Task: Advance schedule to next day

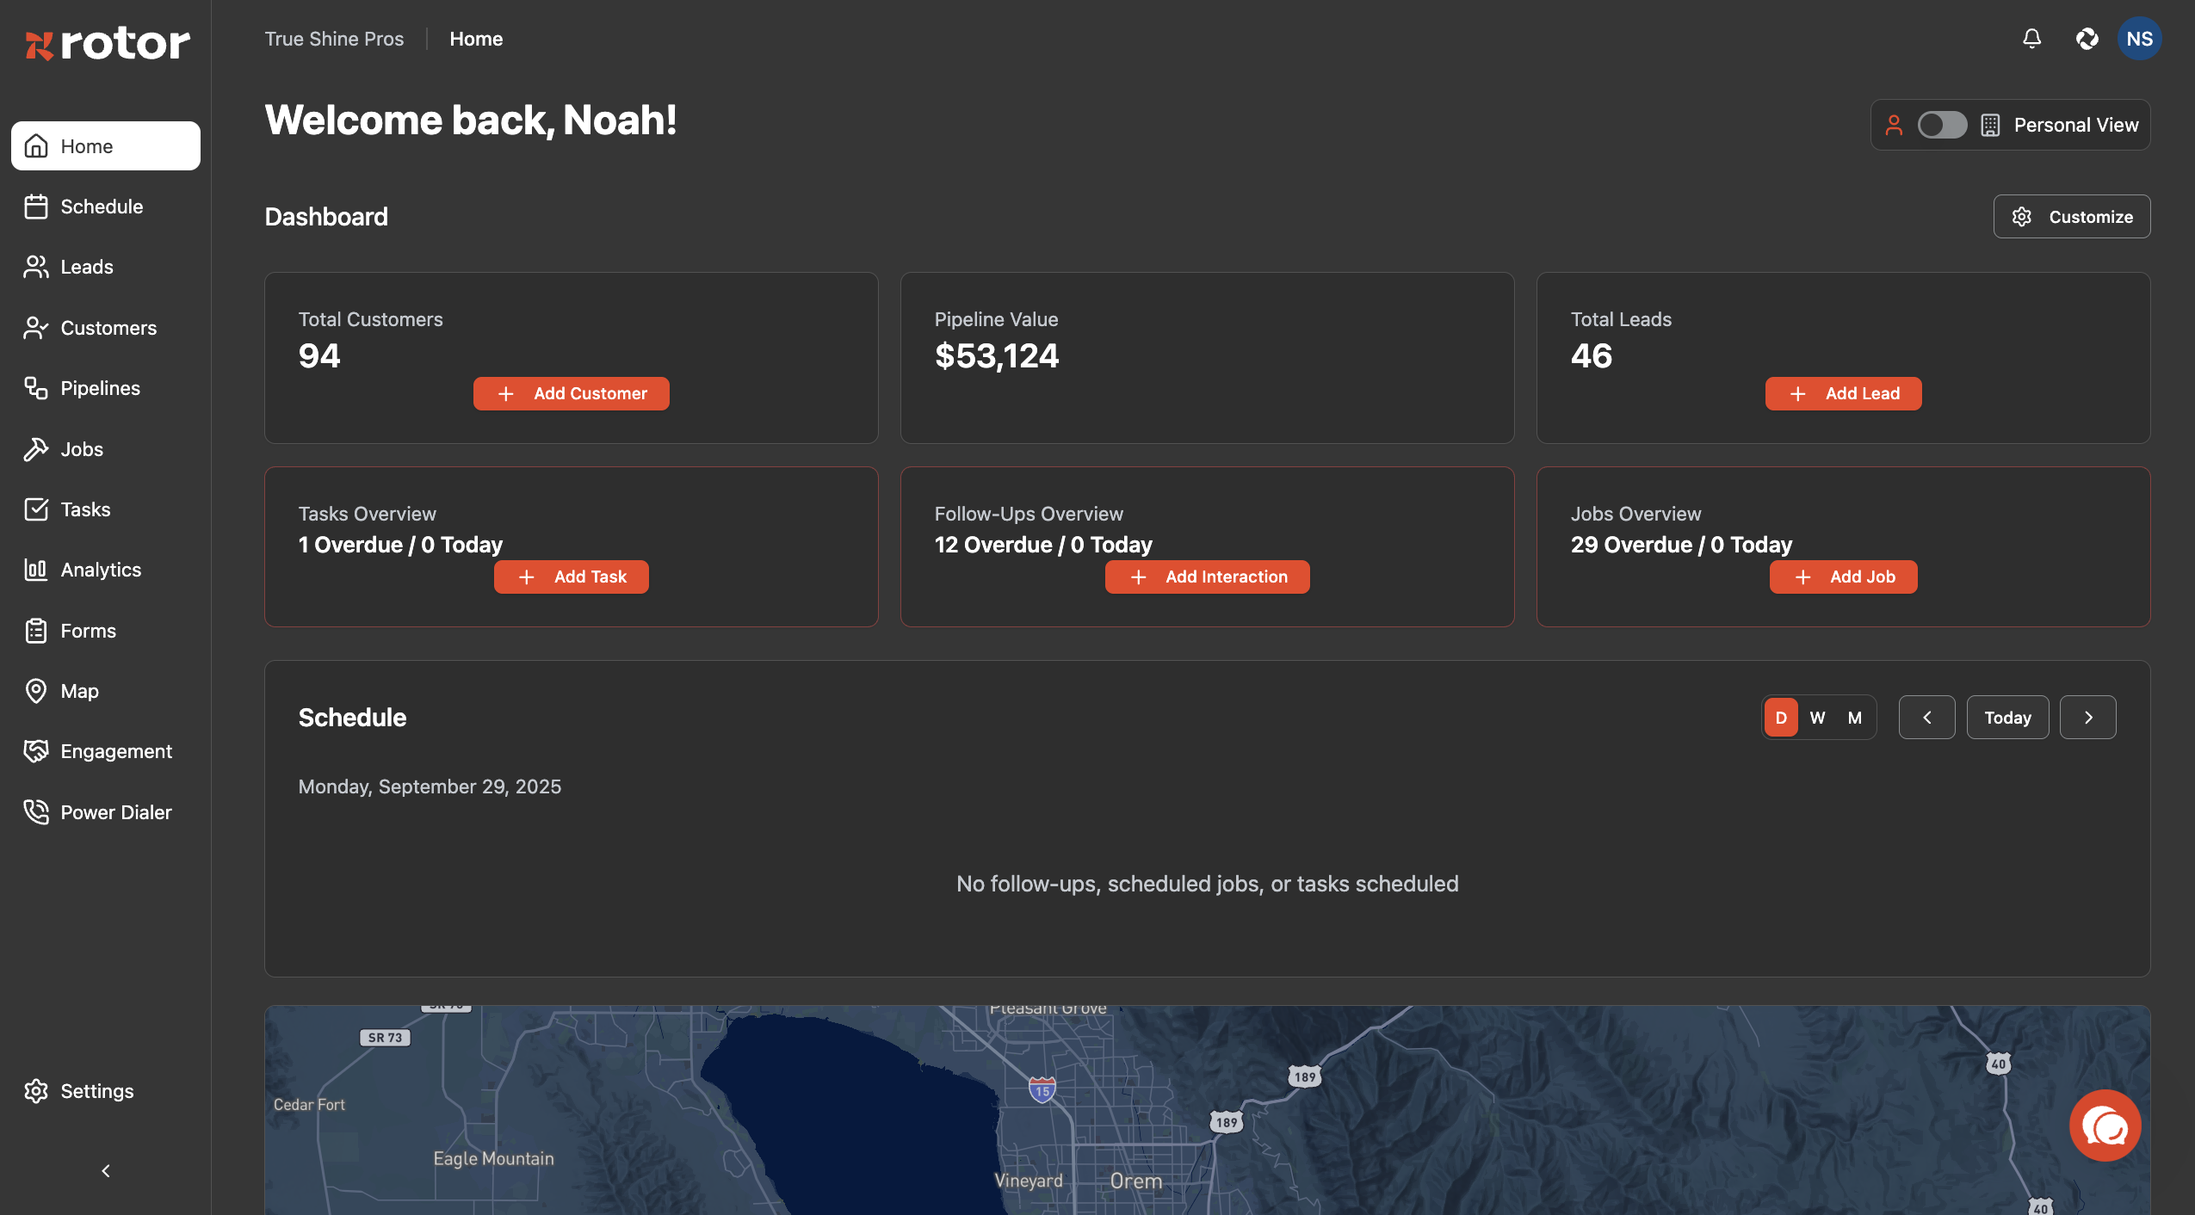Action: pyautogui.click(x=2087, y=718)
